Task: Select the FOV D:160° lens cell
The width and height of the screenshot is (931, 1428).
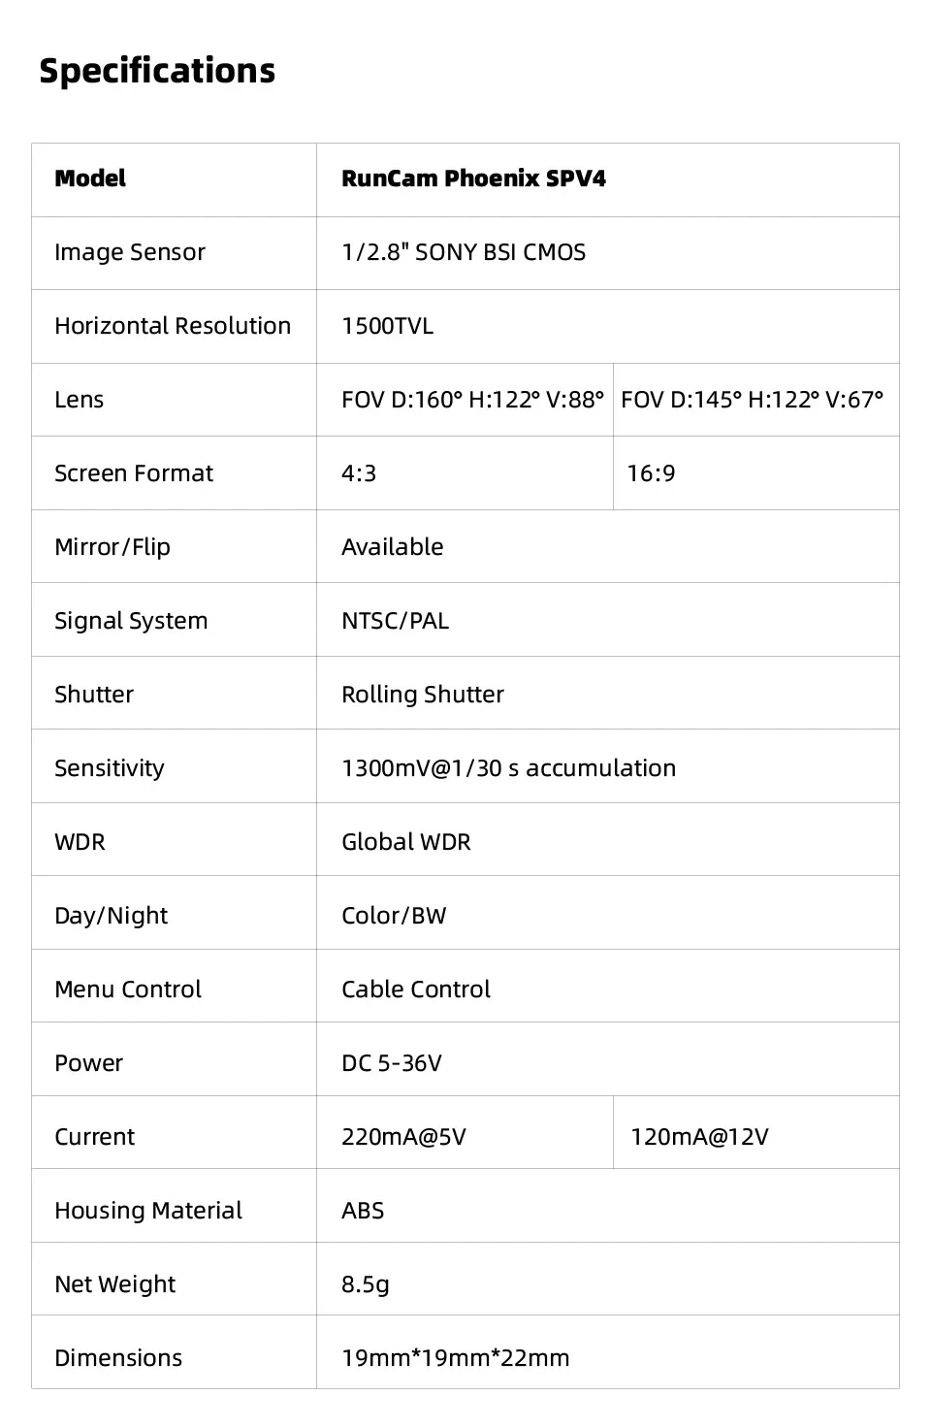Action: point(472,400)
